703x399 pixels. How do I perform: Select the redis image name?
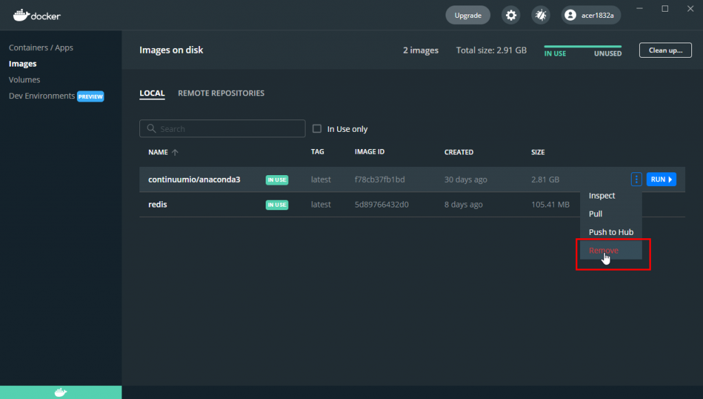tap(157, 205)
